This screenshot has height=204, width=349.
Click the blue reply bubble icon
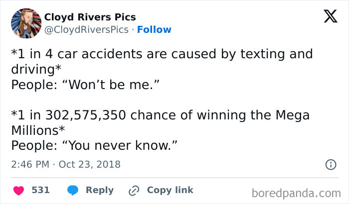tap(73, 190)
